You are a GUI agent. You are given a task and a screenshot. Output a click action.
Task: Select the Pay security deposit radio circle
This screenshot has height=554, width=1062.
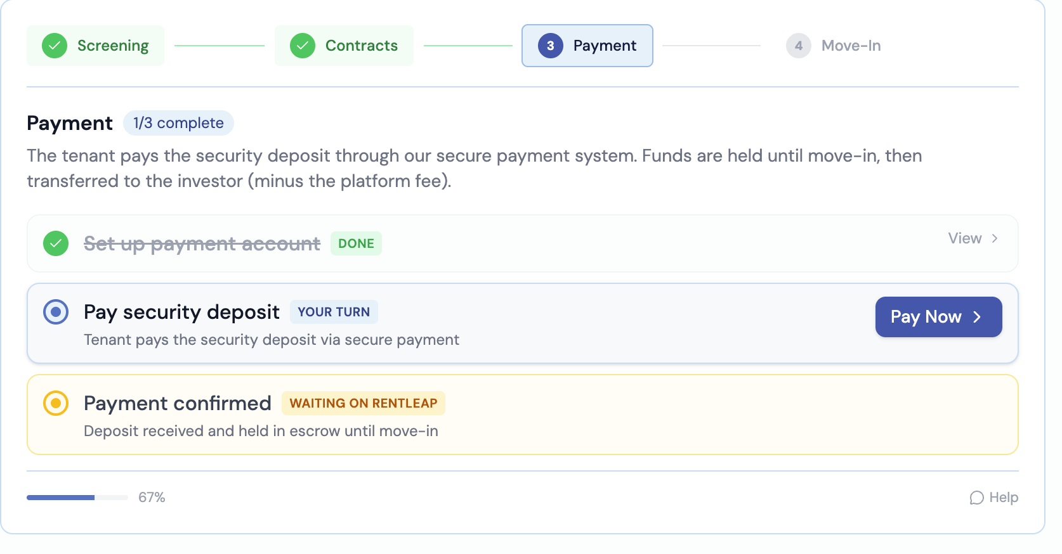(x=56, y=312)
